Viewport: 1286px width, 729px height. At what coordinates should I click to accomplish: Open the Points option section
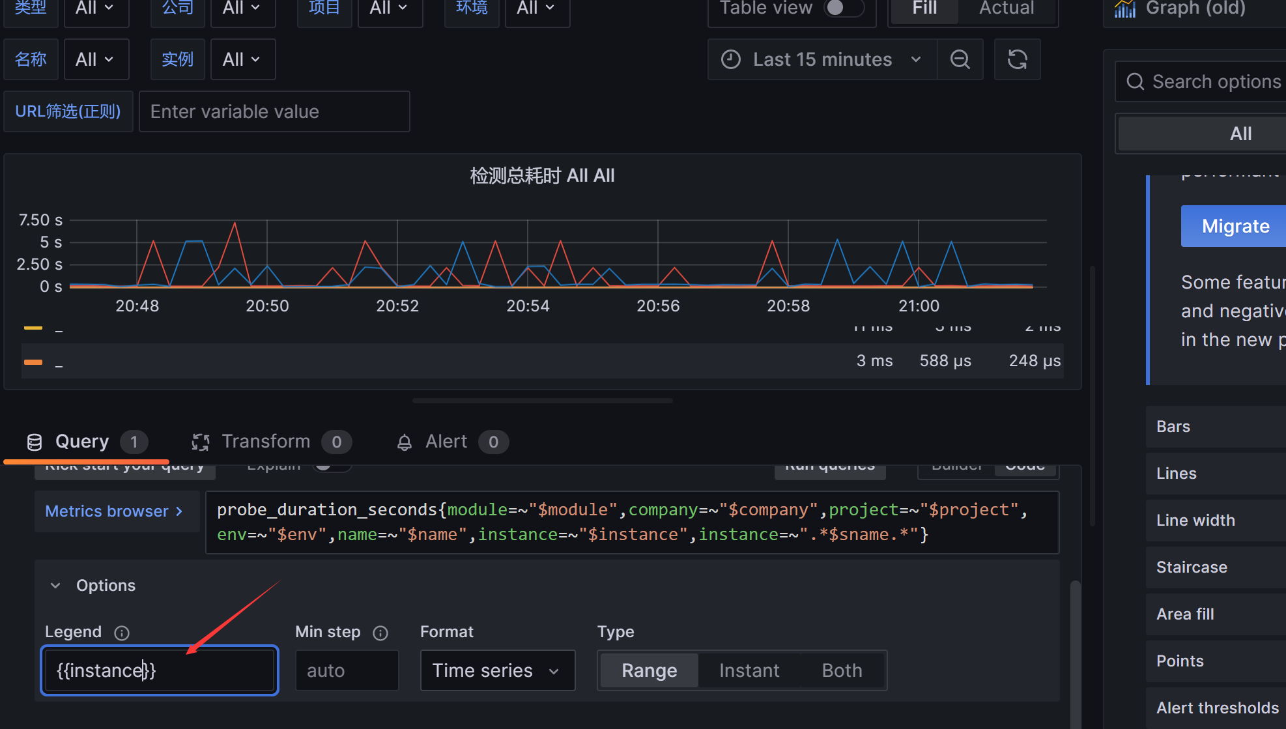pyautogui.click(x=1216, y=661)
